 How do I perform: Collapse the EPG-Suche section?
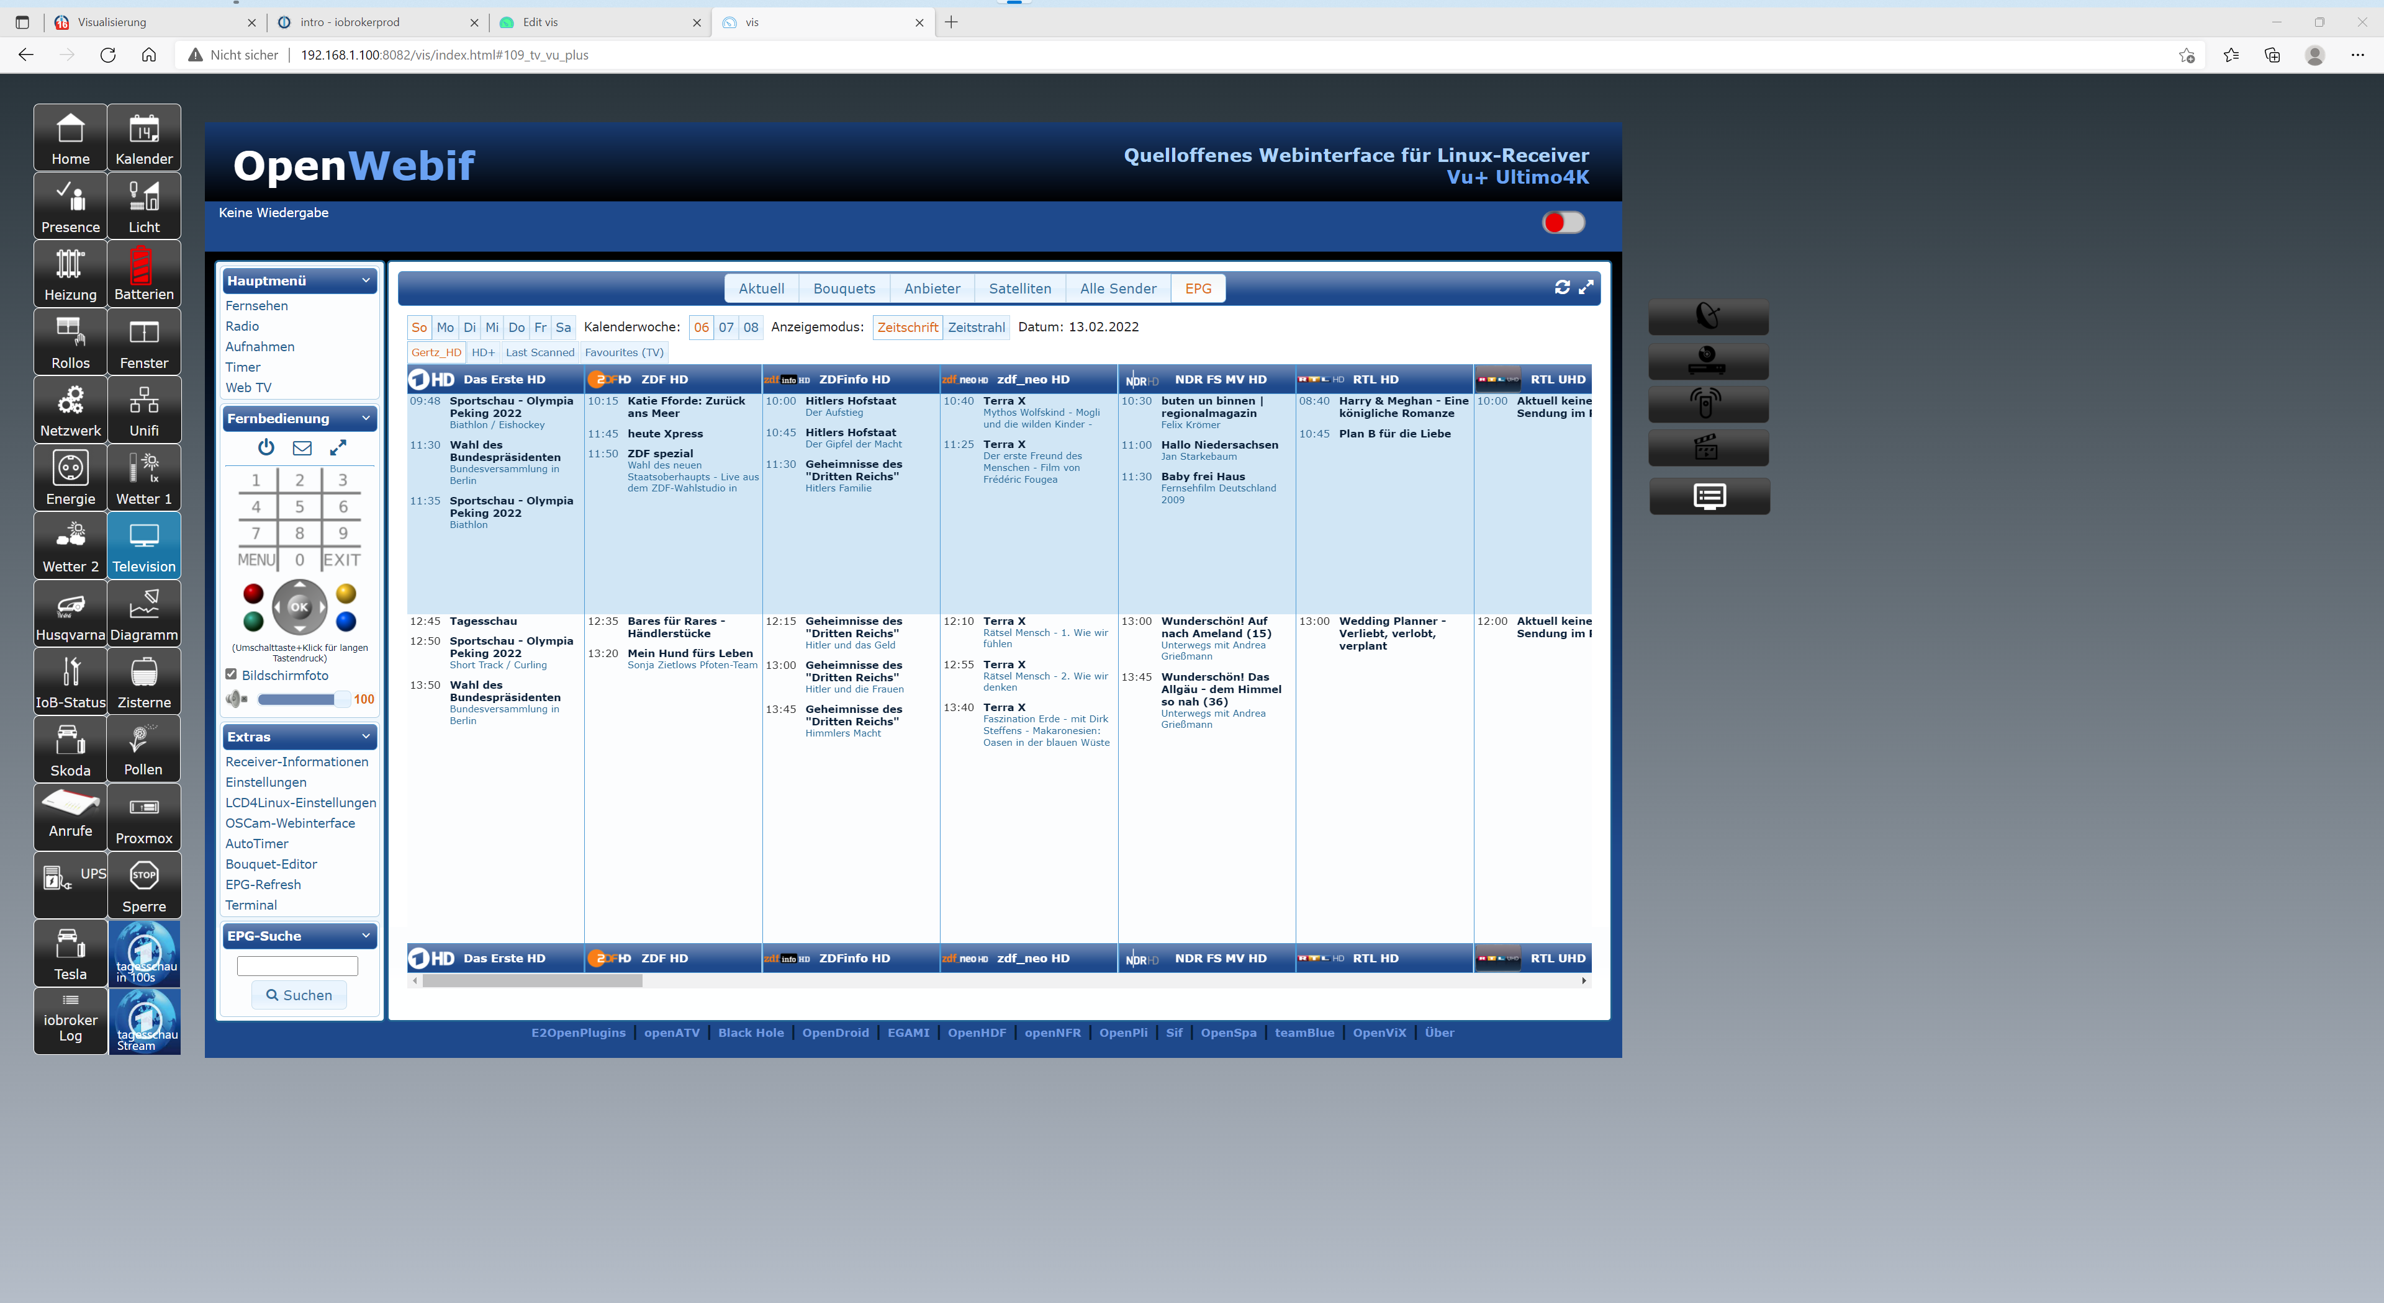coord(366,935)
